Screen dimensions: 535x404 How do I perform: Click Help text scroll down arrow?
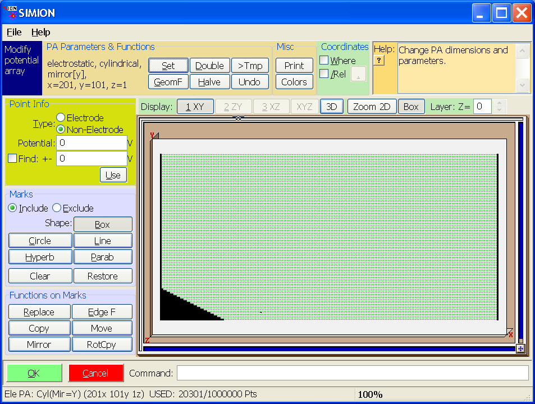(523, 85)
